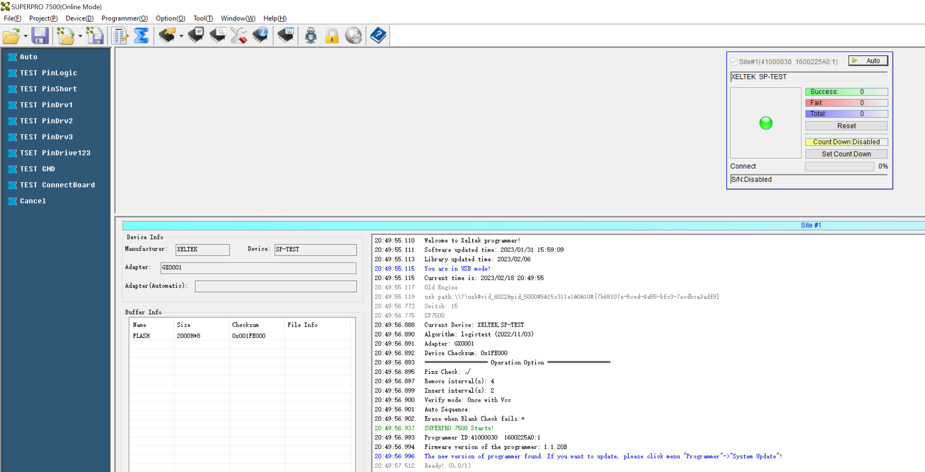Toggle the Site#1 checkbox
Image resolution: width=925 pixels, height=472 pixels.
click(734, 62)
